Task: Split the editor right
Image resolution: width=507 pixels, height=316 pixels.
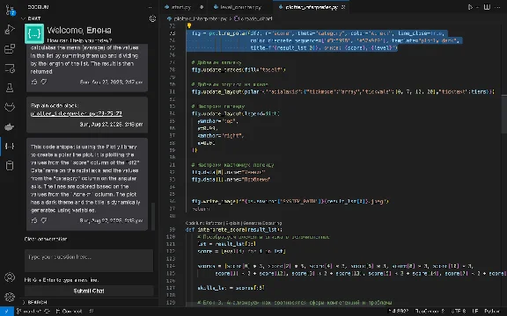Action: (x=487, y=7)
